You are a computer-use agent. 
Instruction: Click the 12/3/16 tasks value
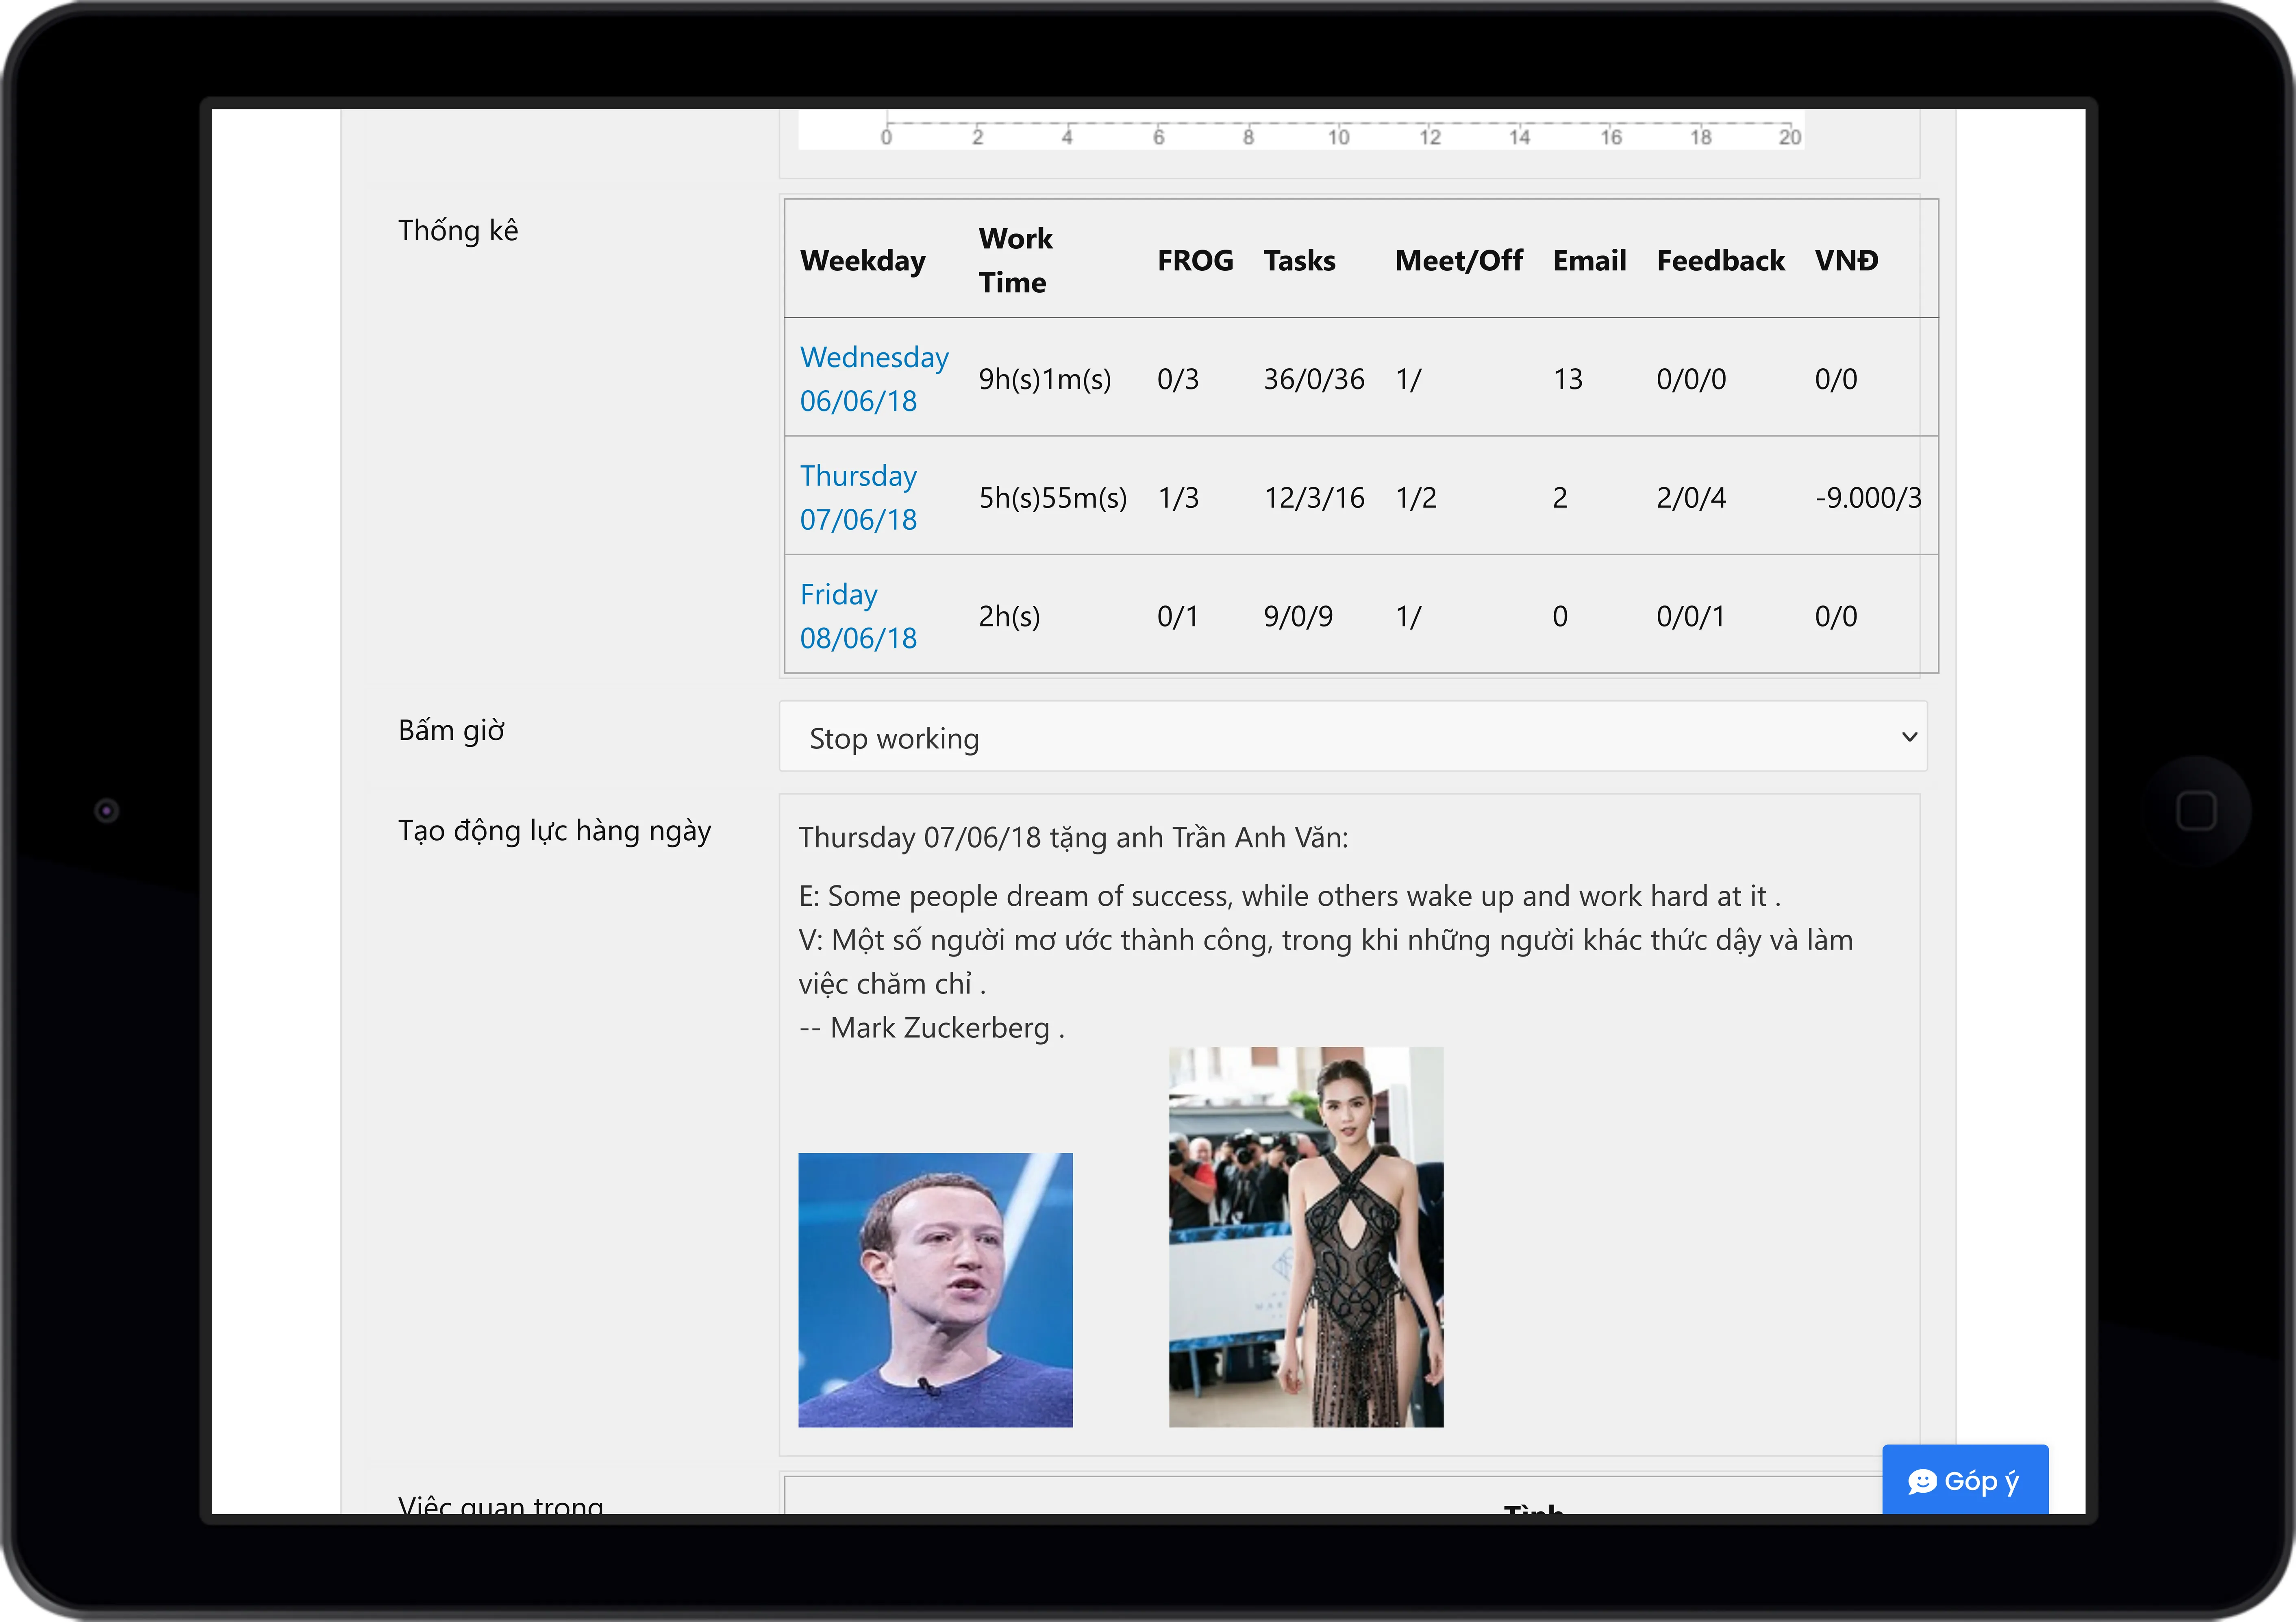pos(1314,497)
